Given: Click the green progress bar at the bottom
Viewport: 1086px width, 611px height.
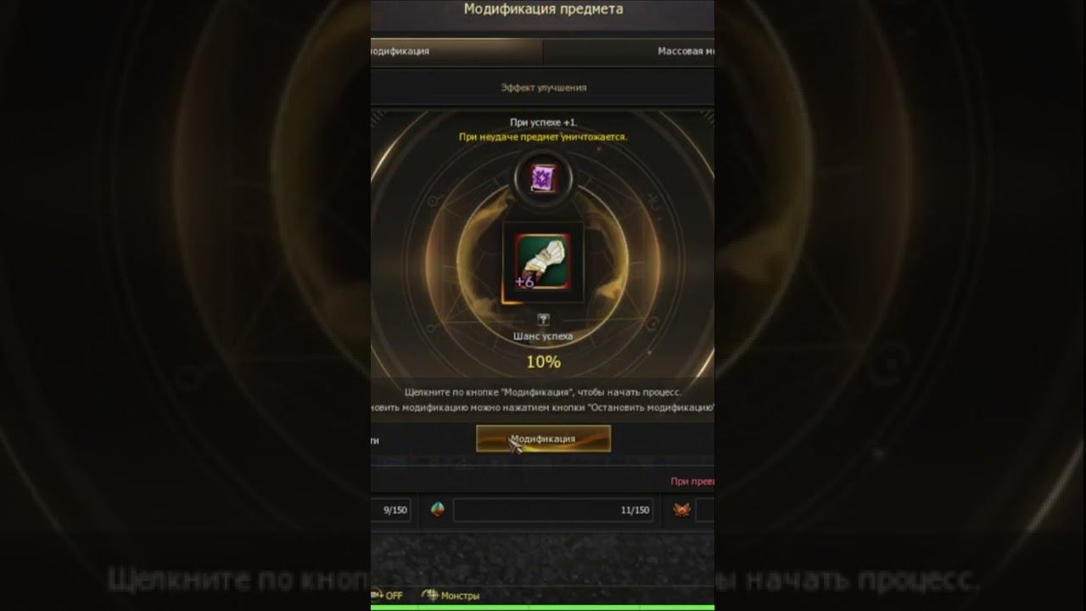Looking at the screenshot, I should [543, 608].
